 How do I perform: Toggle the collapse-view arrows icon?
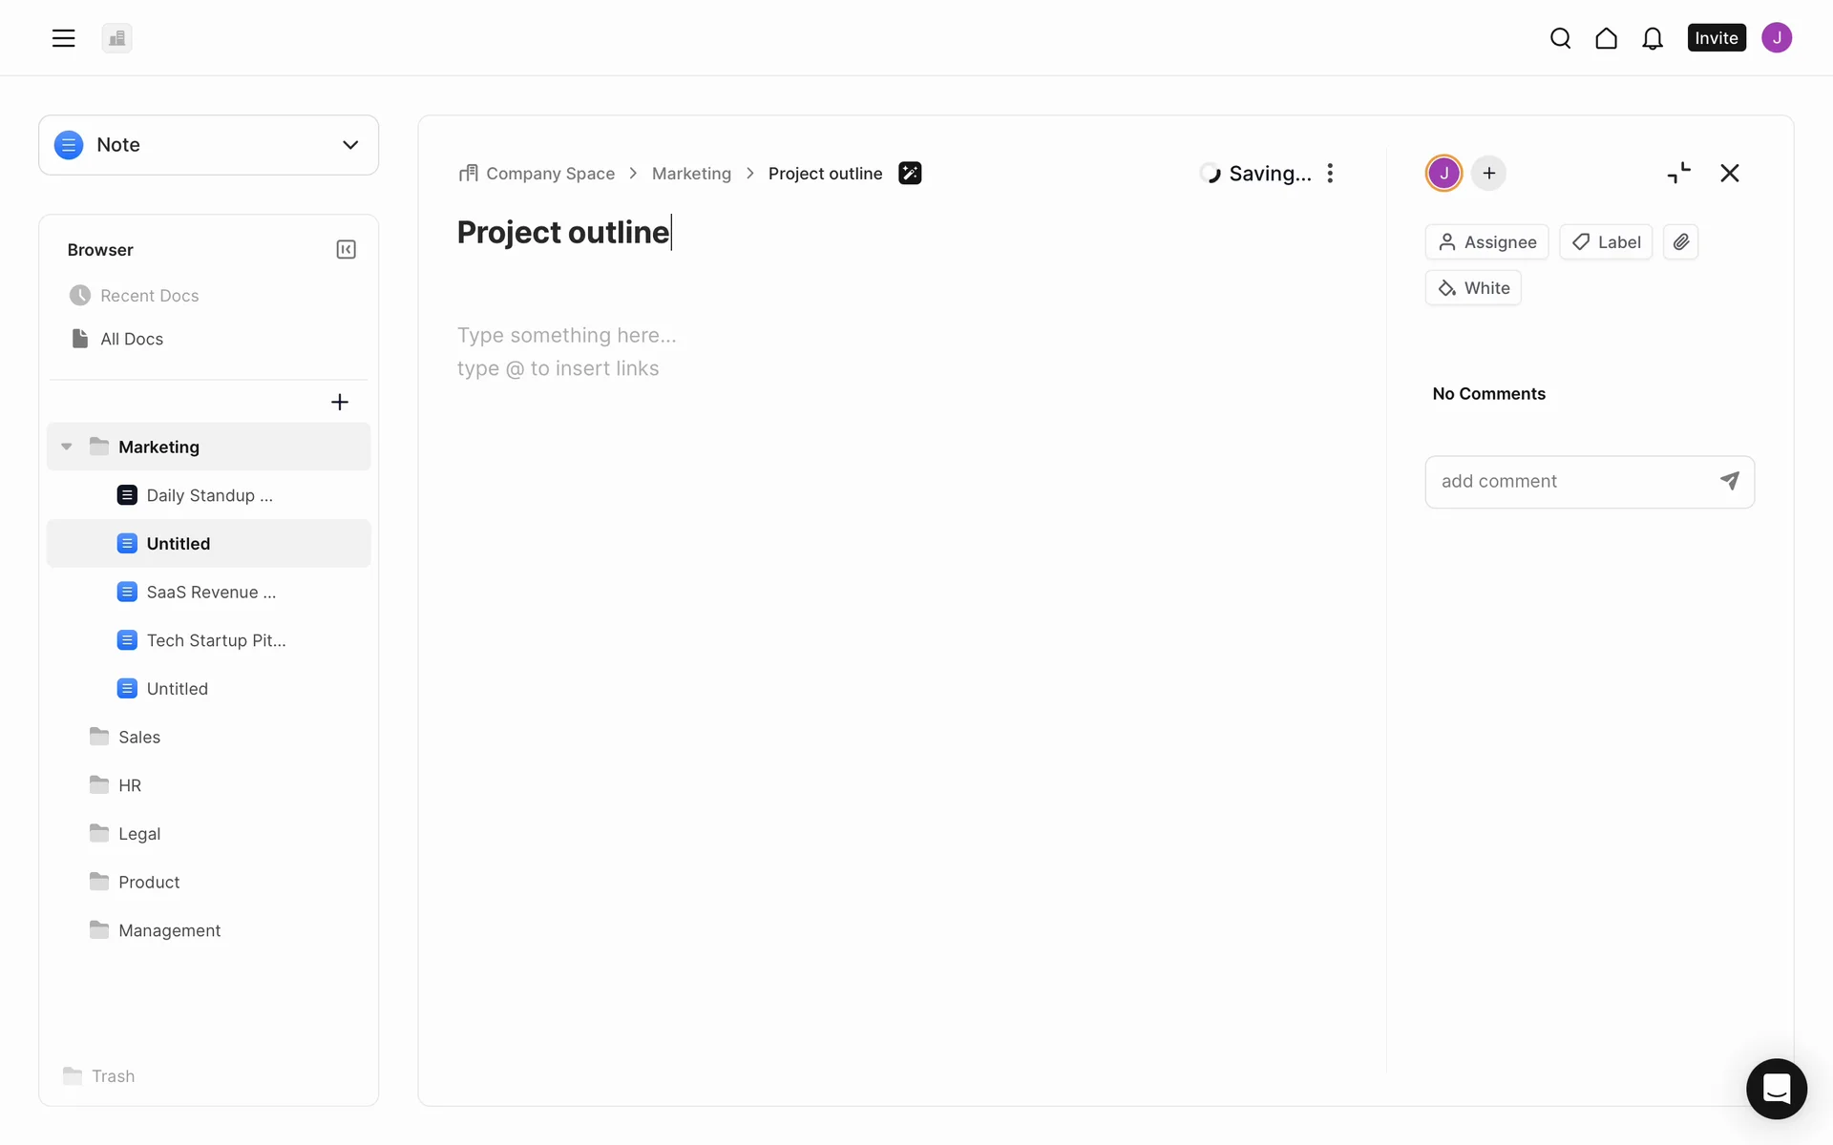(1678, 173)
